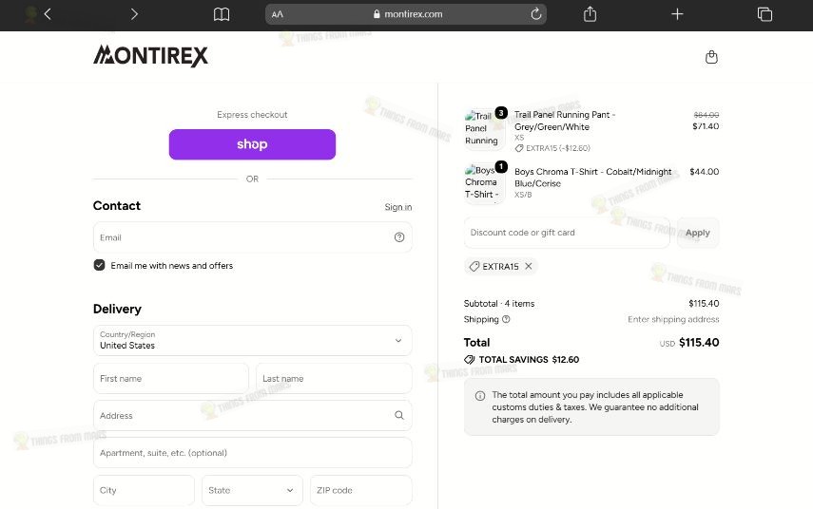Click the address search magnifier icon
The height and width of the screenshot is (509, 813).
click(x=399, y=415)
